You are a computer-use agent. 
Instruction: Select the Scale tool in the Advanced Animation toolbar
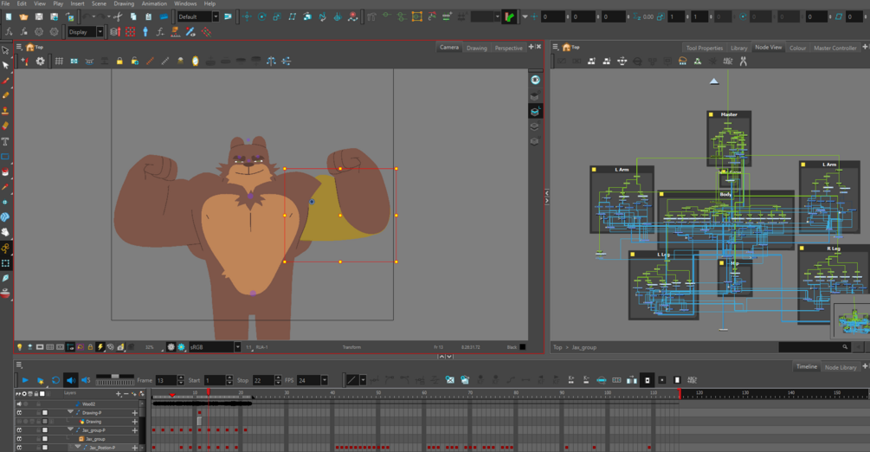[x=277, y=16]
